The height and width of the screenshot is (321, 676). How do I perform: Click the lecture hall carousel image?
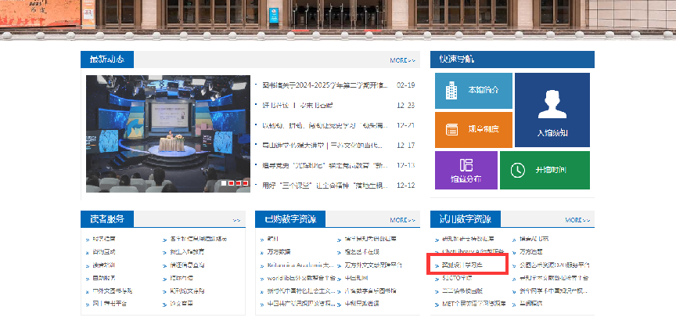click(167, 133)
